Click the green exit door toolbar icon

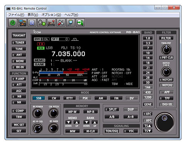[x=80, y=23]
